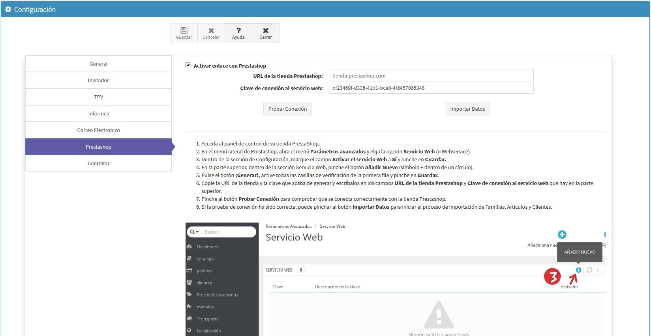Click the URL de la tienda Prestashop field
This screenshot has width=651, height=336.
[x=431, y=76]
